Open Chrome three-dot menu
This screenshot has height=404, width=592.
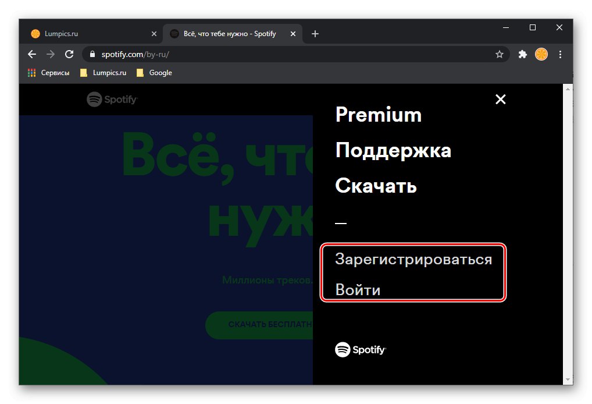tap(560, 54)
